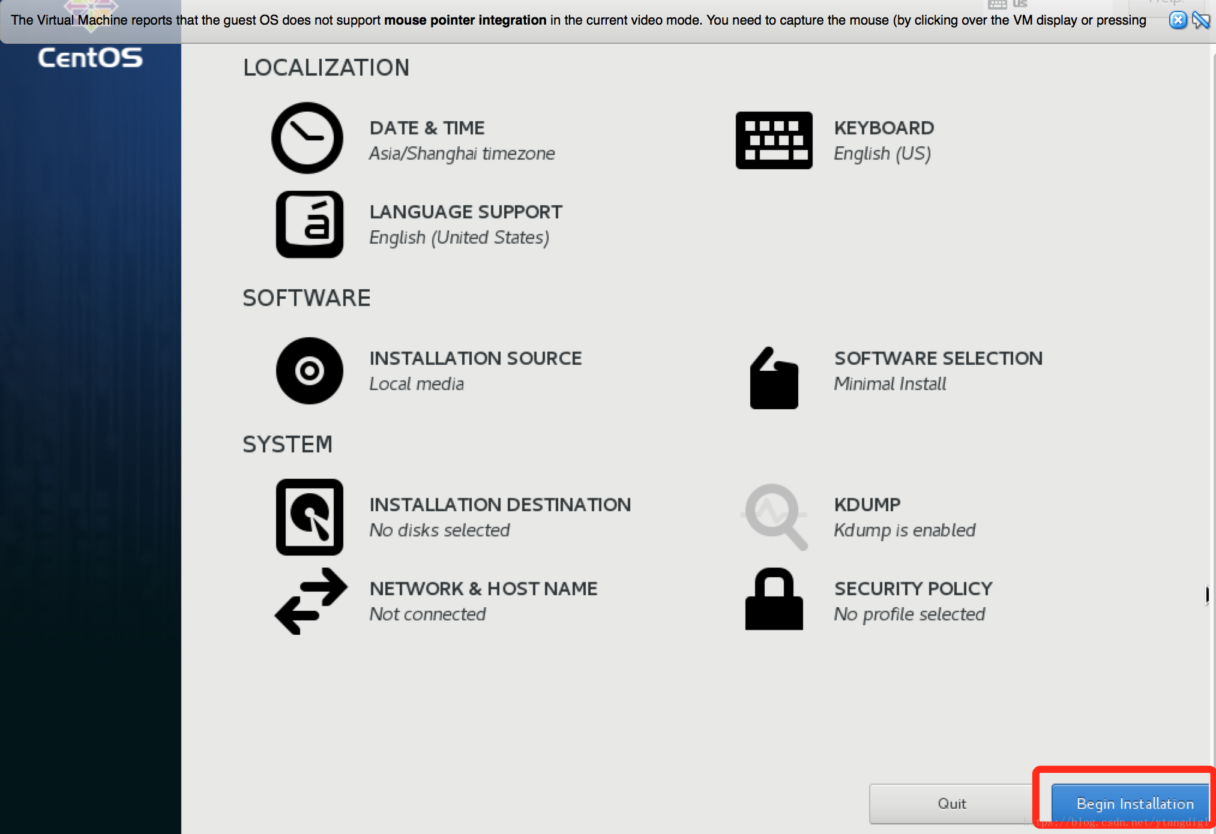
Task: Click the suppress-message icon in notification bar
Action: pyautogui.click(x=1200, y=20)
